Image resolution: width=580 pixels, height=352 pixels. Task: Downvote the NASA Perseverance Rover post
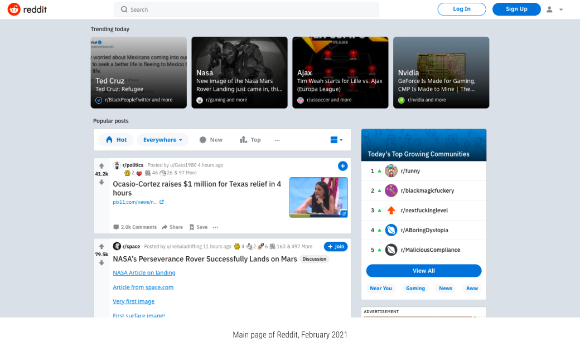pyautogui.click(x=101, y=263)
